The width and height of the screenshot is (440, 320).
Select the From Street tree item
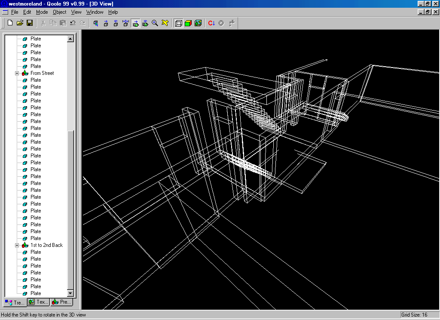click(x=42, y=73)
